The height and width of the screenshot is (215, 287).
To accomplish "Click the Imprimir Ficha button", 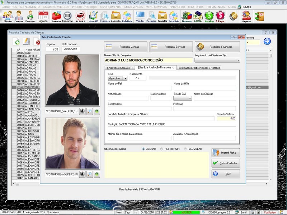I will pos(226,153).
